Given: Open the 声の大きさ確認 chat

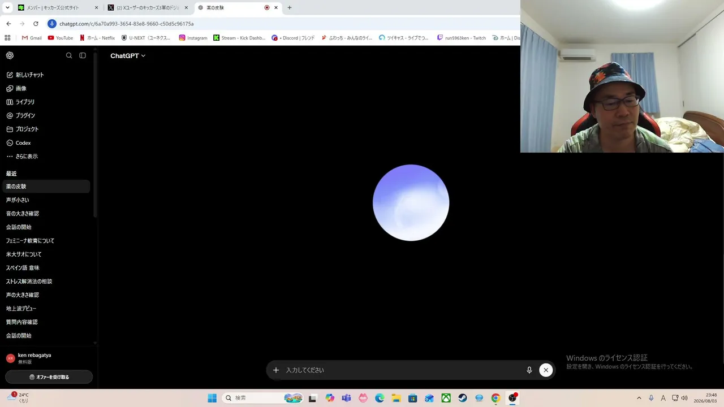Looking at the screenshot, I should [x=46, y=295].
